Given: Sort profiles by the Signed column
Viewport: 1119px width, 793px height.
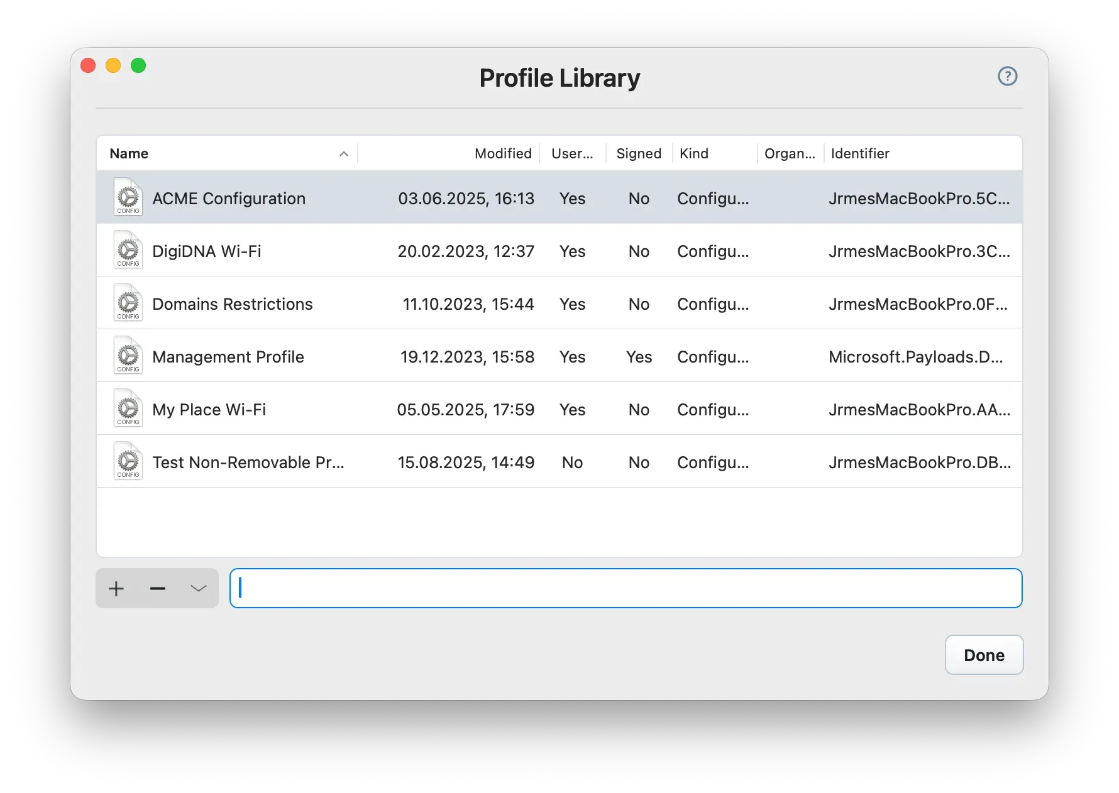Looking at the screenshot, I should [638, 153].
